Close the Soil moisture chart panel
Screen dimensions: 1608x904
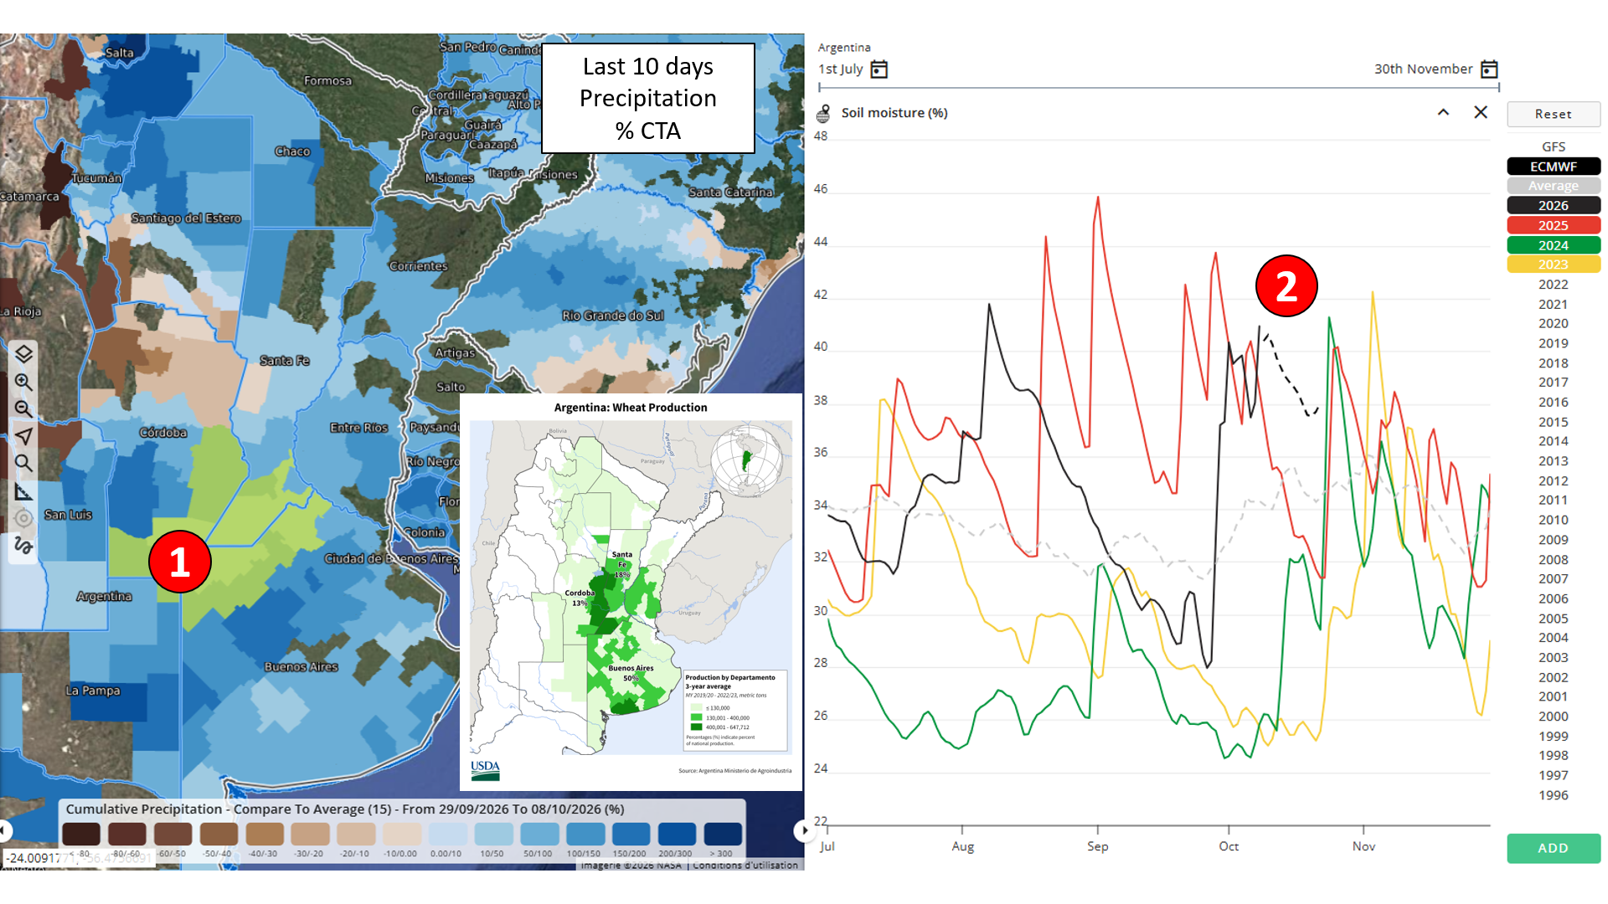tap(1481, 112)
